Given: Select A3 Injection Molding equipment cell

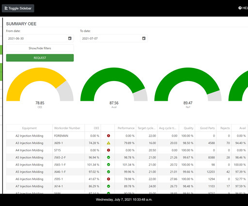Looking at the screenshot, I should pos(30,143).
